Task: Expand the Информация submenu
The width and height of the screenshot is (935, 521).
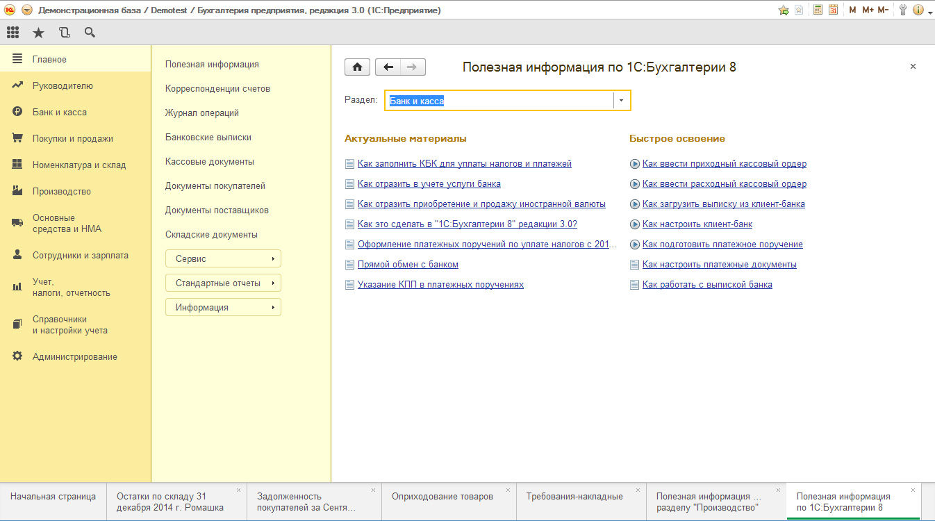Action: pos(223,308)
